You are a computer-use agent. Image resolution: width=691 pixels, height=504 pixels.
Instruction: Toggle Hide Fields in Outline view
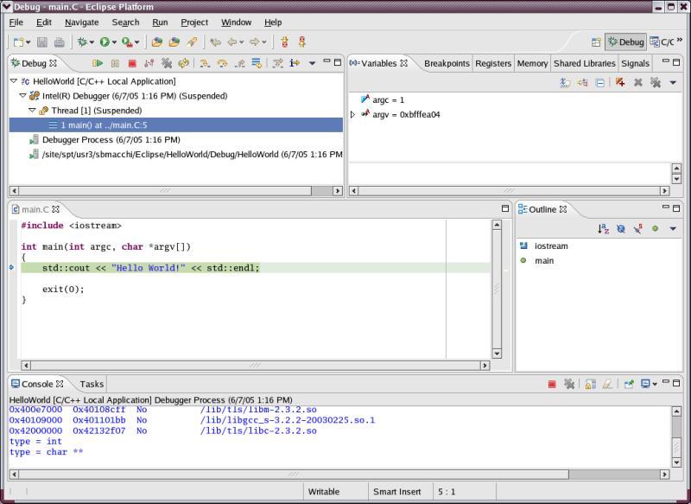pyautogui.click(x=620, y=229)
